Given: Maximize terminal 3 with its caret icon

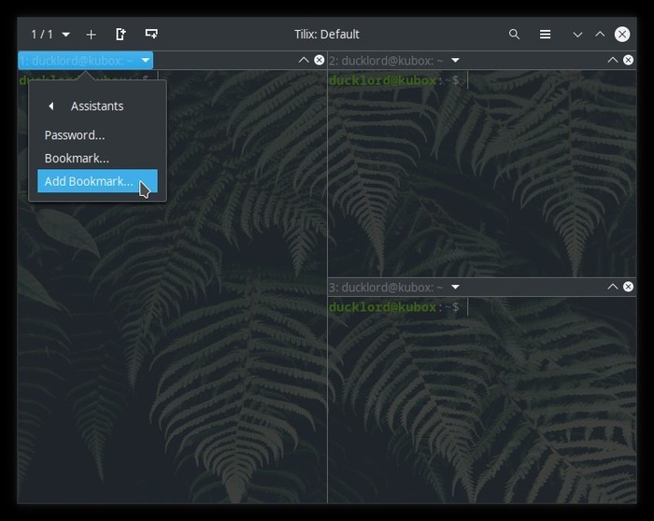Looking at the screenshot, I should (x=612, y=287).
